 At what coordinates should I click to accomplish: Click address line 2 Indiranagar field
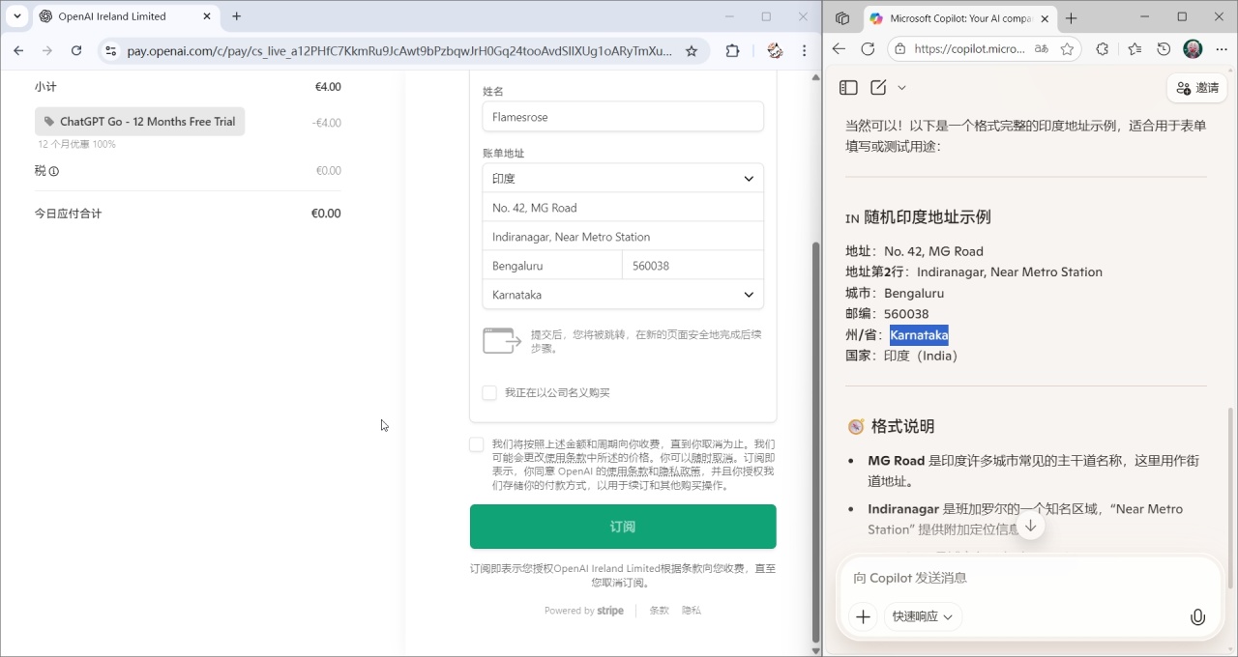[623, 237]
